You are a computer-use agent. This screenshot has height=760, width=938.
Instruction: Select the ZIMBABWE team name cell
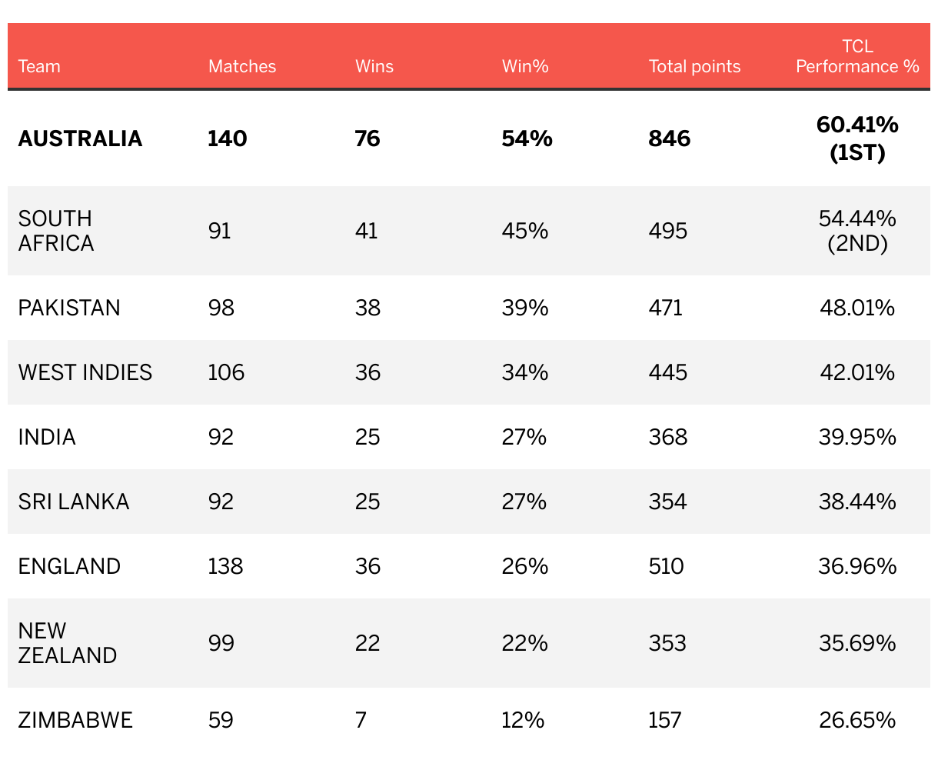[x=75, y=720]
